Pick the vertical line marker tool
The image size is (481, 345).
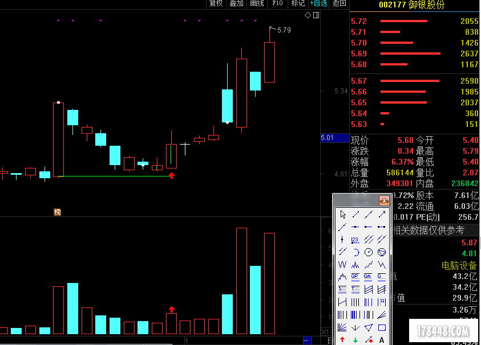342,239
